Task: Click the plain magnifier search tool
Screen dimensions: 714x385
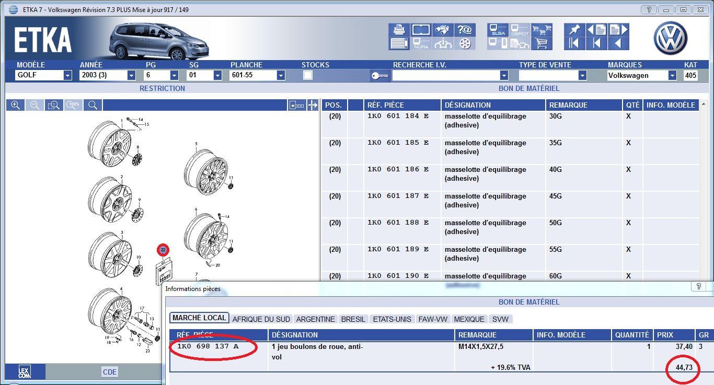Action: (93, 105)
